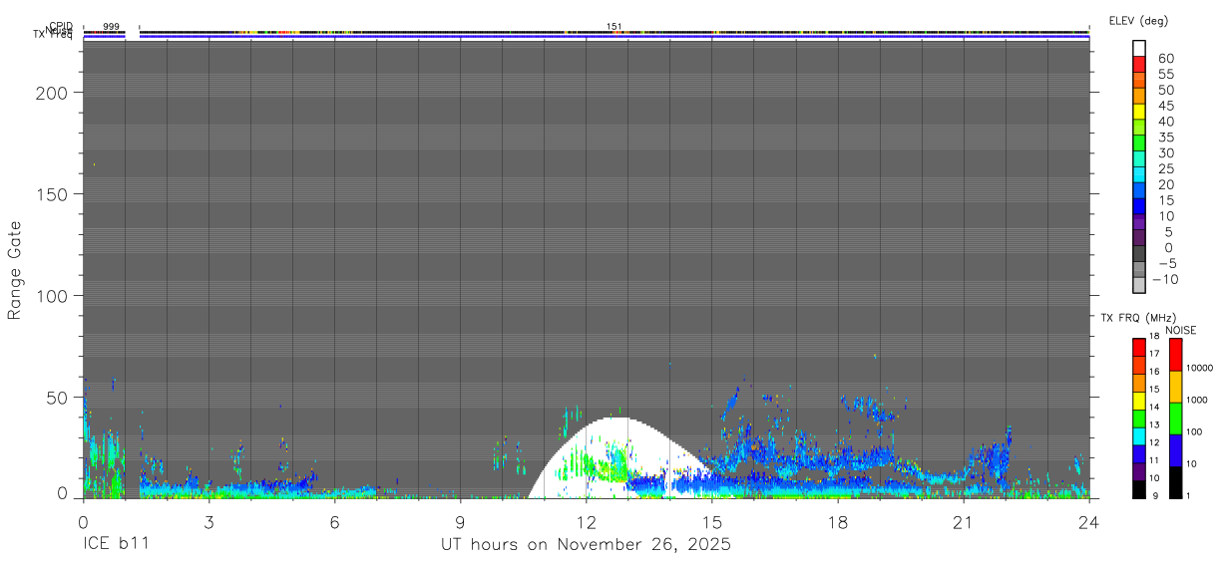
Task: Click the '16' TX FRQ scale value
Action: coord(1154,371)
